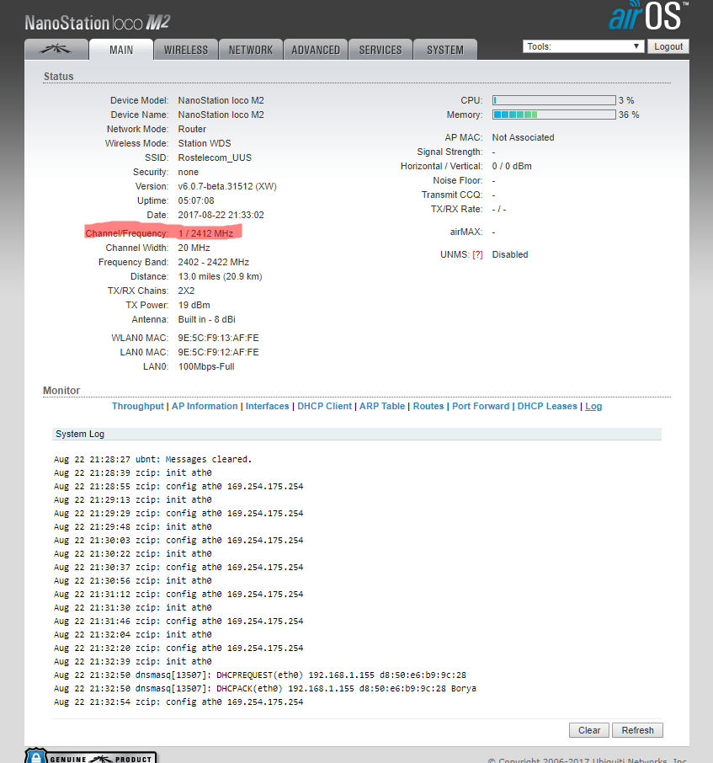The image size is (713, 763).
Task: Click the System Log panel header
Action: pyautogui.click(x=357, y=434)
